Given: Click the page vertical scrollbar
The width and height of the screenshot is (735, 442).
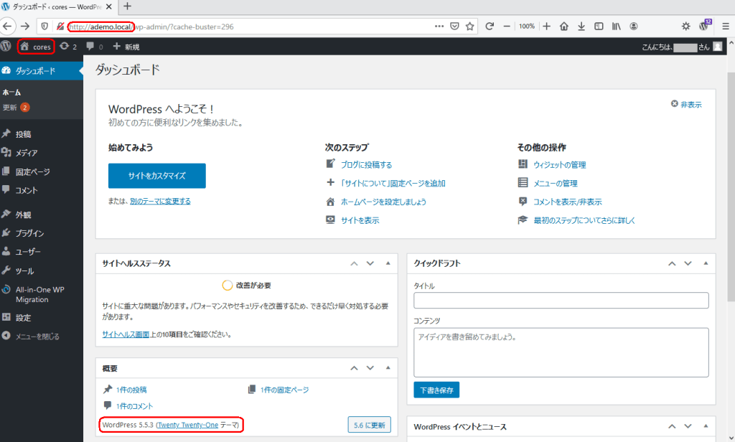Looking at the screenshot, I should click(x=731, y=187).
